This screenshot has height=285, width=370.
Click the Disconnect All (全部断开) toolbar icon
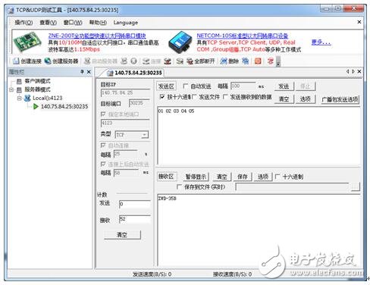pos(190,61)
